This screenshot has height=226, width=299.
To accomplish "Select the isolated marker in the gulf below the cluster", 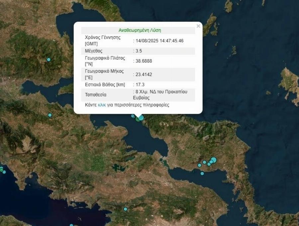I will (x=202, y=173).
